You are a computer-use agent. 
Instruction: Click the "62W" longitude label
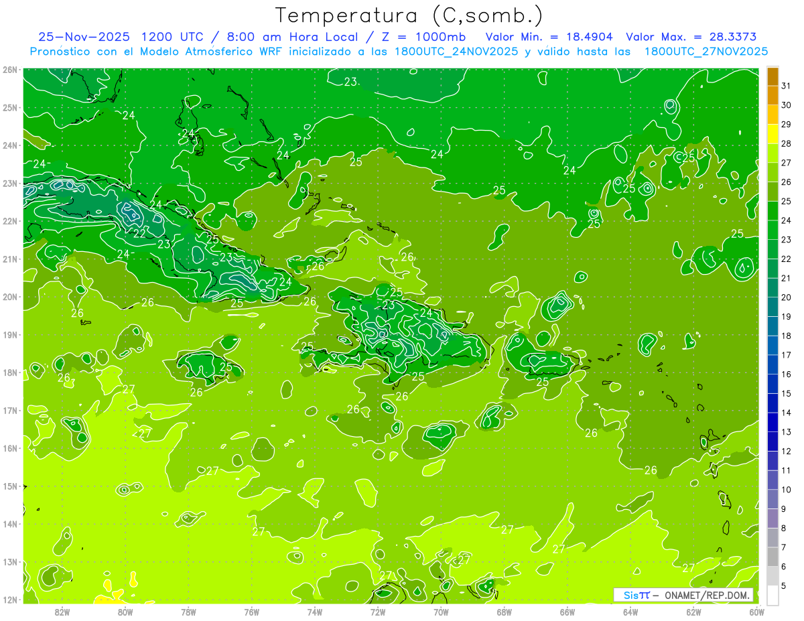click(693, 611)
